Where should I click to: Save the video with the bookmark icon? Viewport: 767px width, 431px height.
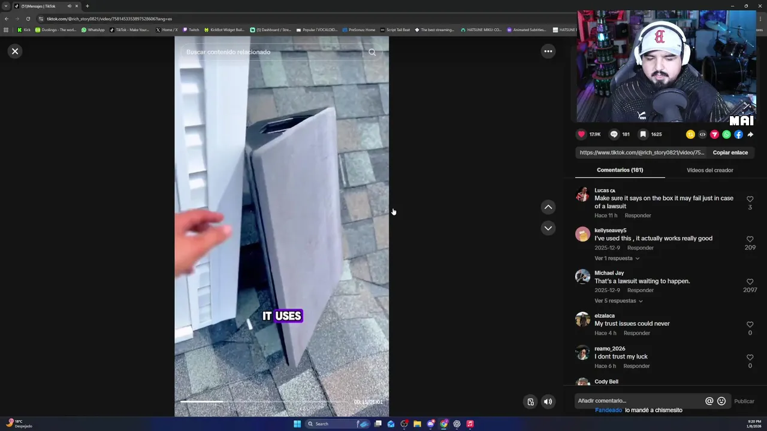(642, 134)
